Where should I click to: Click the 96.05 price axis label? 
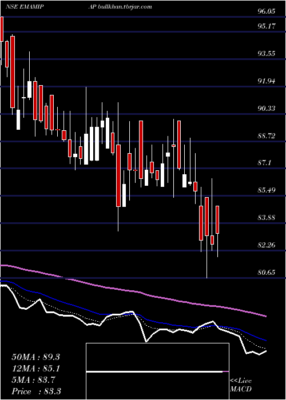tap(267, 12)
